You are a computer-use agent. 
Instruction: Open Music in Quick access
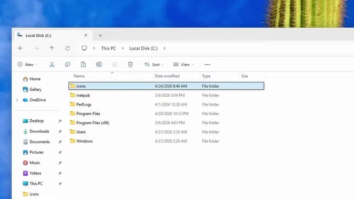(x=31, y=163)
